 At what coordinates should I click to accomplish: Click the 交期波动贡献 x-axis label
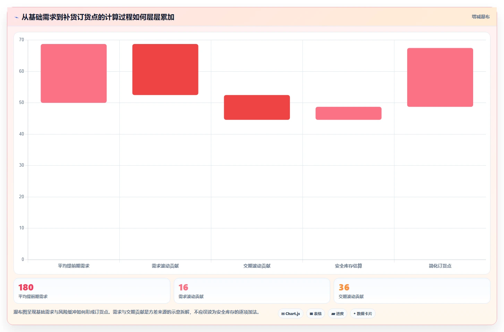[257, 266]
